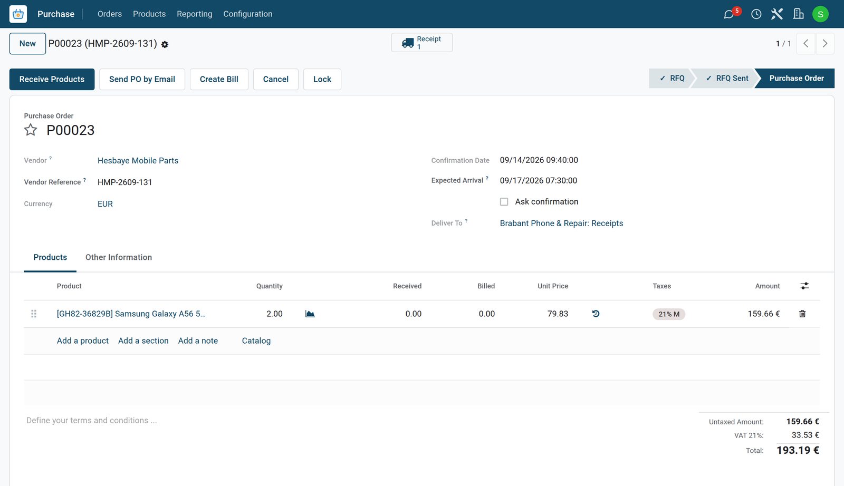Delete the Samsung Galaxy A56 order line
Image resolution: width=844 pixels, height=486 pixels.
[x=802, y=314]
